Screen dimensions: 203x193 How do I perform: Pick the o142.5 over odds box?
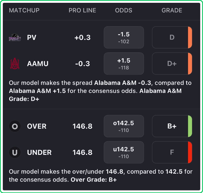[x=124, y=126]
